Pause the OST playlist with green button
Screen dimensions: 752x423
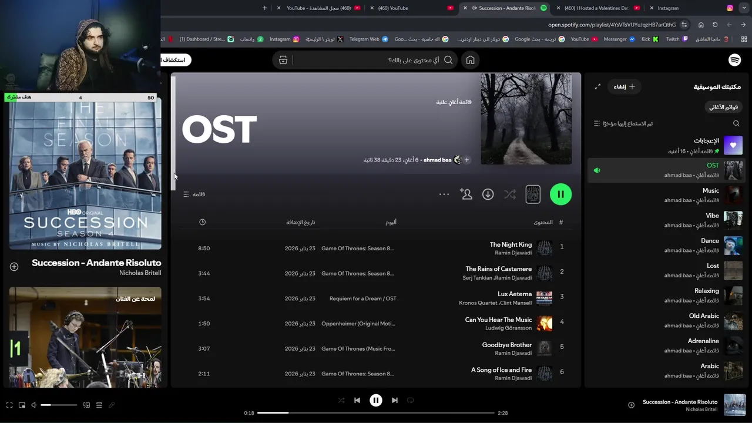560,194
